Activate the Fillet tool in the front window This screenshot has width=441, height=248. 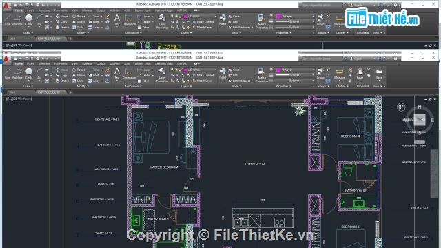tap(94, 75)
